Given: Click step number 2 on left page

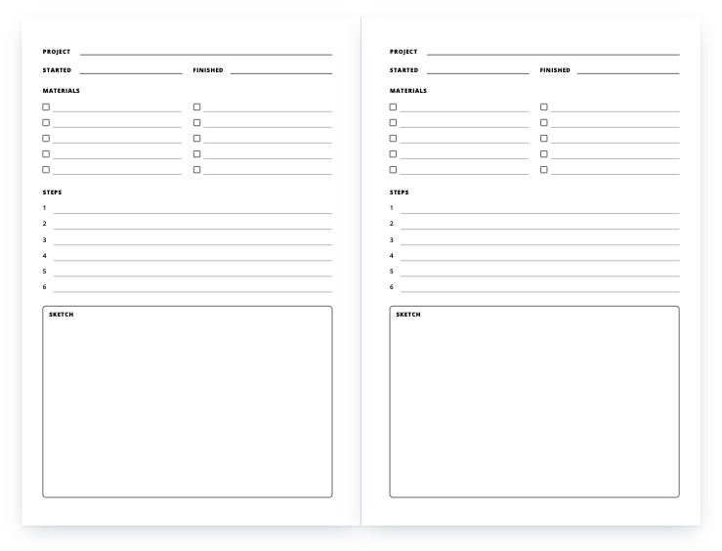Looking at the screenshot, I should (45, 224).
